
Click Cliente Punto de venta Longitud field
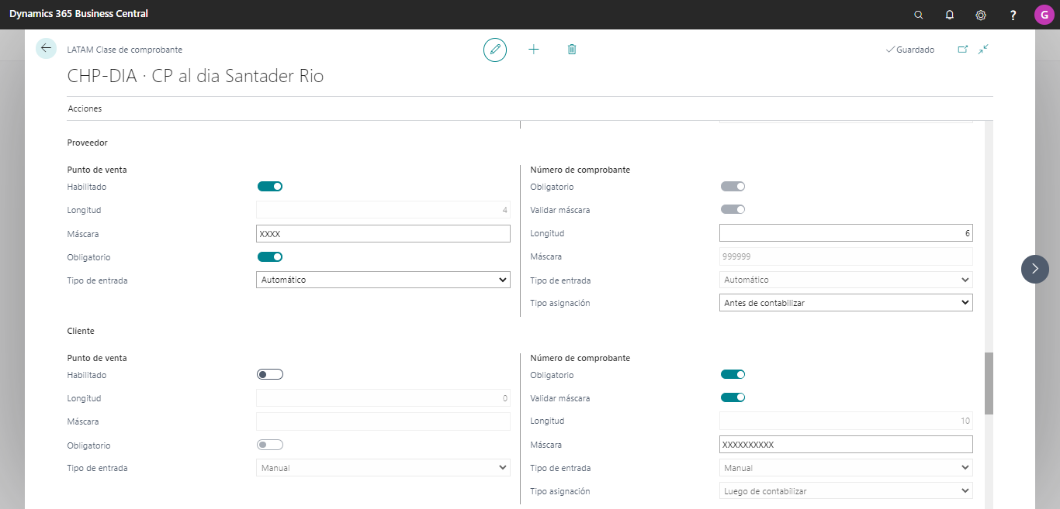tap(383, 398)
